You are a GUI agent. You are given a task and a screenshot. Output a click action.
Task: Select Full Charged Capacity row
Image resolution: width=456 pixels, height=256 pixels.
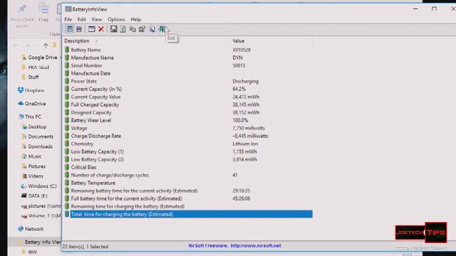[x=188, y=105]
